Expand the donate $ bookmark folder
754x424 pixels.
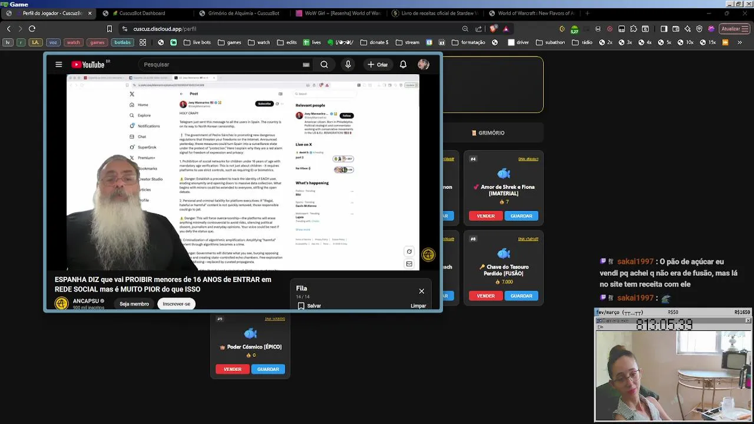(375, 42)
